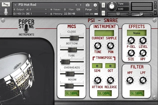The image size is (158, 105).
Task: Click the ATTACK knob
Action: 98,80
